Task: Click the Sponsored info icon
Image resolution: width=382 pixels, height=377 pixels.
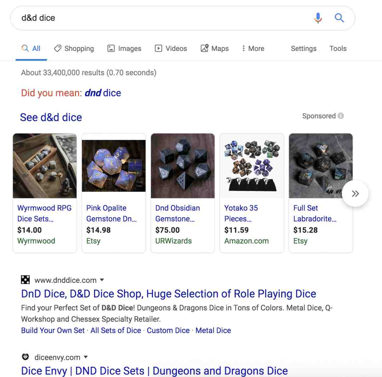Action: click(x=341, y=116)
